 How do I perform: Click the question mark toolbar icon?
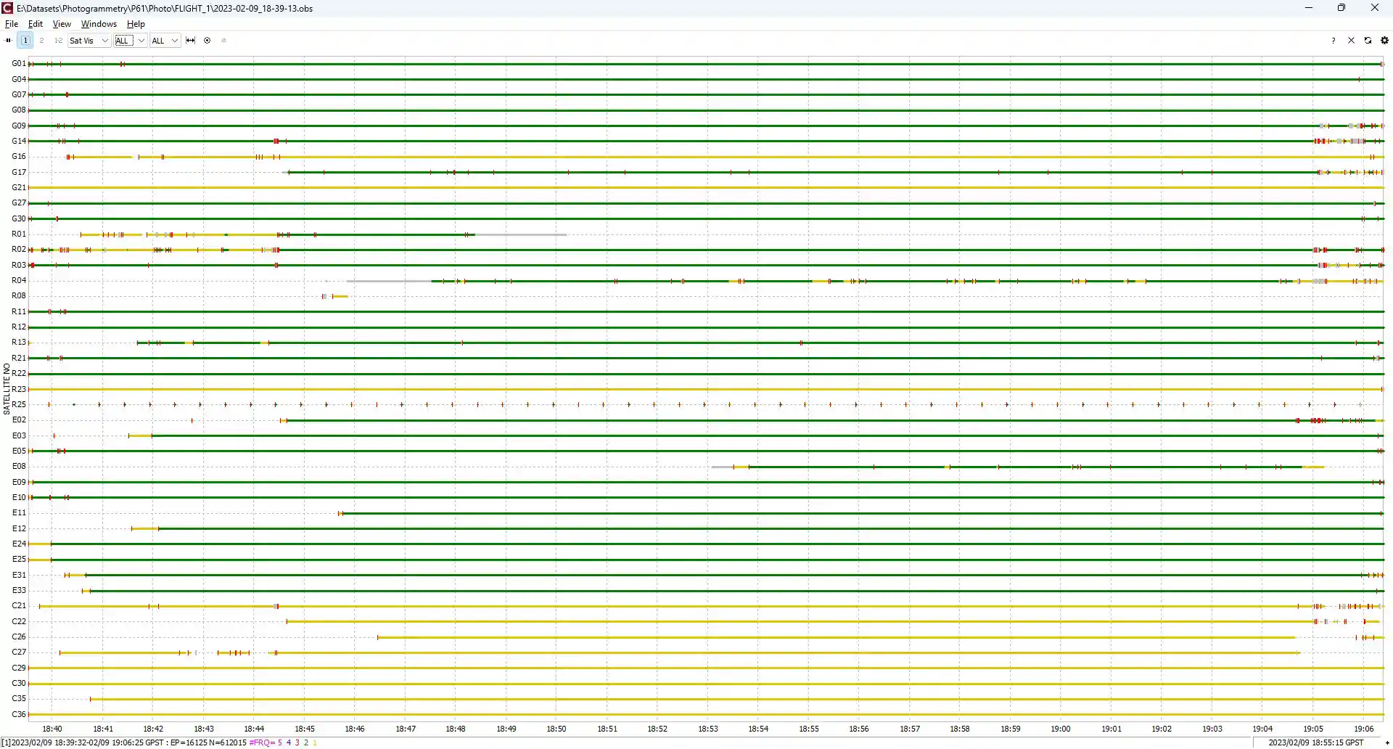(x=1334, y=41)
